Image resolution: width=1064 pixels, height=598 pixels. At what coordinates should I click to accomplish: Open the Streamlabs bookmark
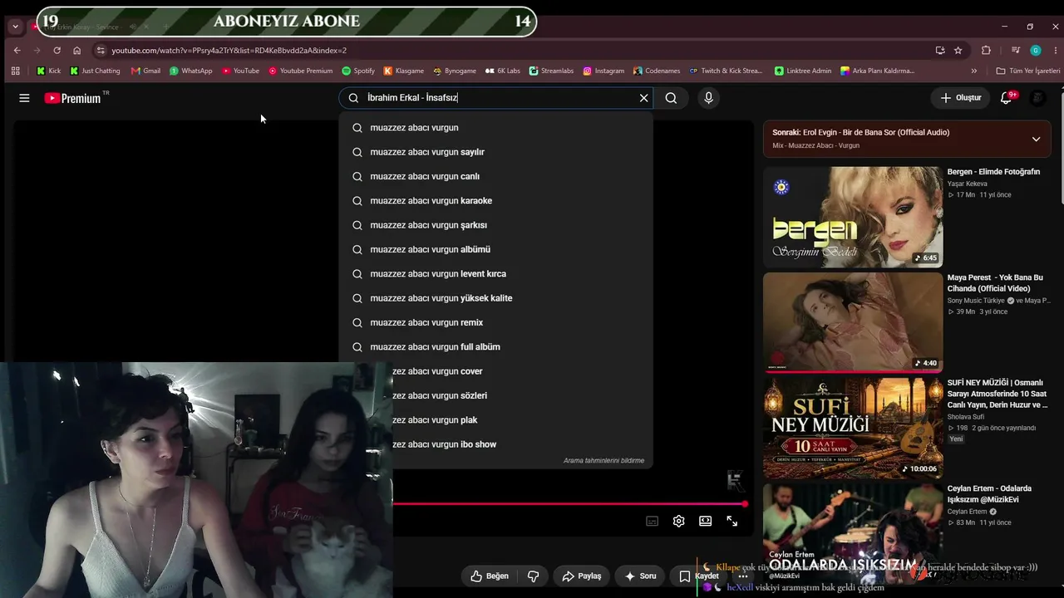(x=551, y=71)
